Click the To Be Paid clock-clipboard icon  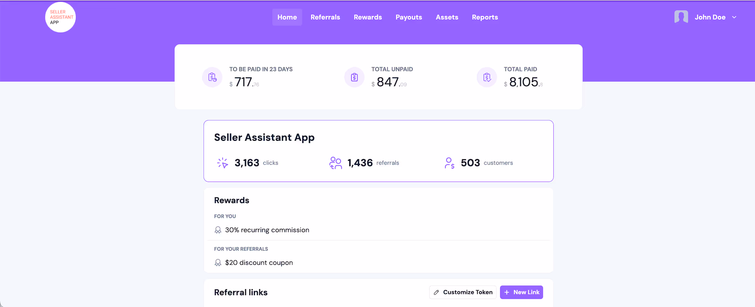coord(212,77)
